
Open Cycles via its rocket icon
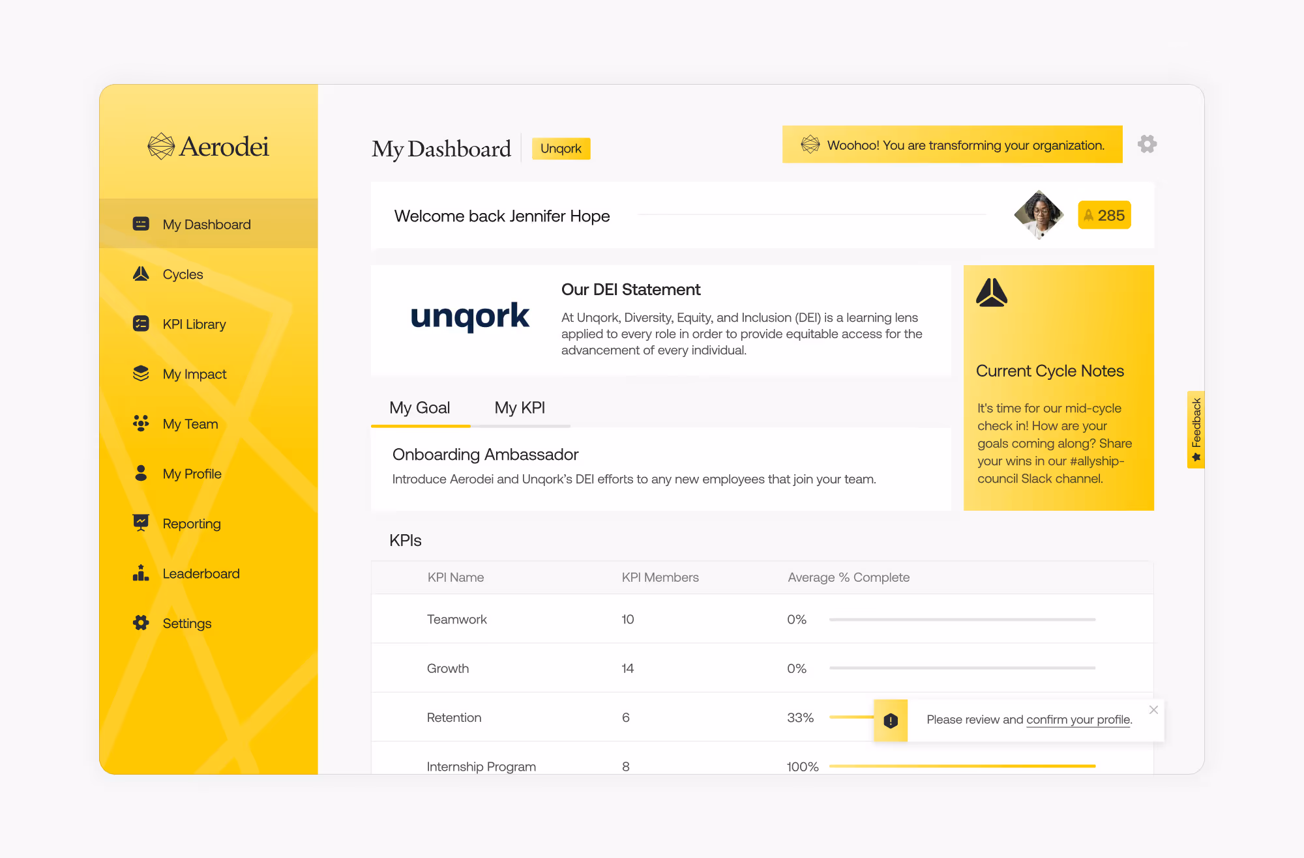tap(141, 274)
